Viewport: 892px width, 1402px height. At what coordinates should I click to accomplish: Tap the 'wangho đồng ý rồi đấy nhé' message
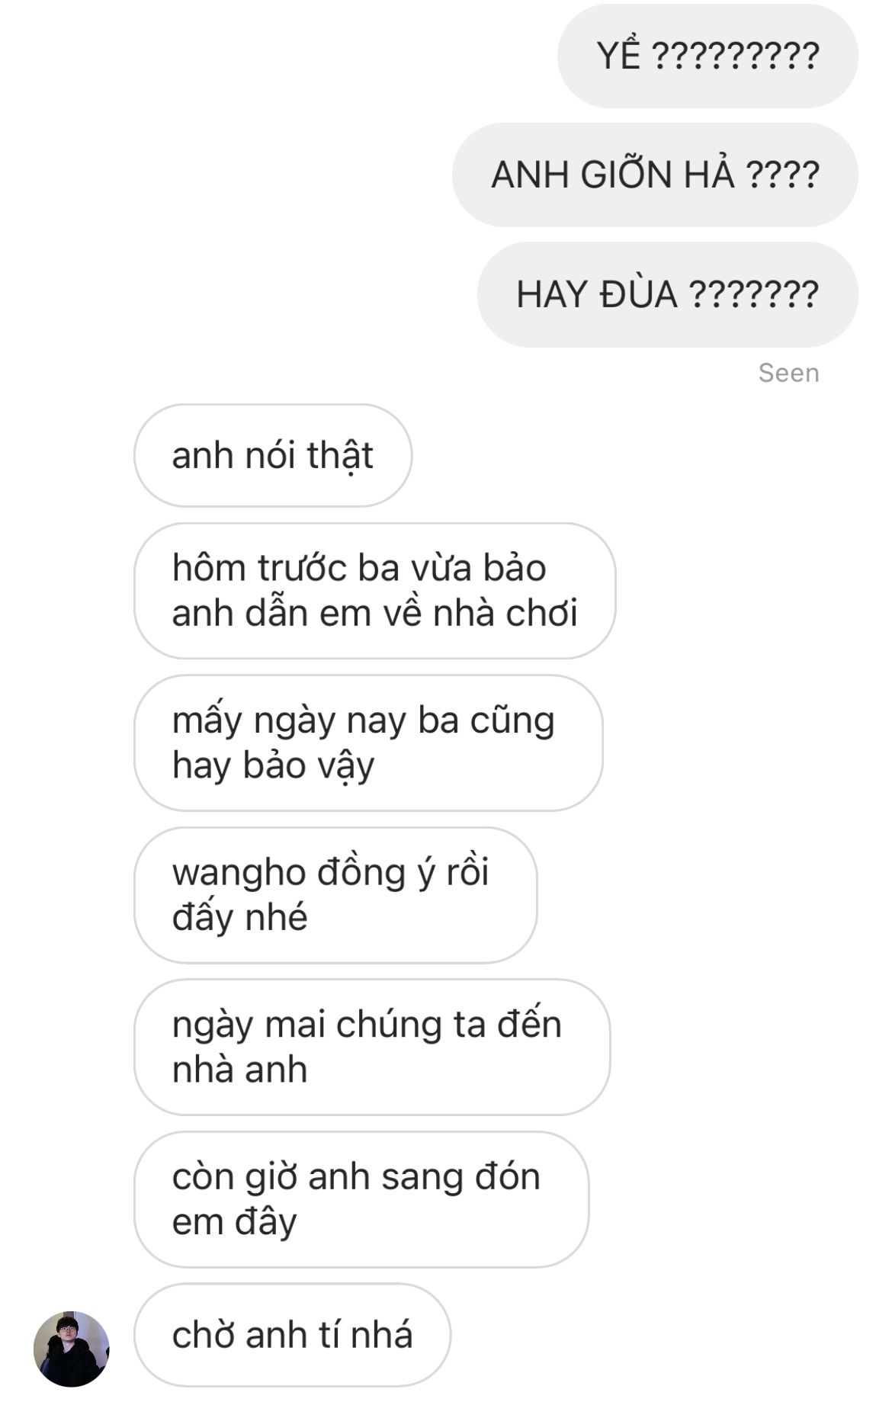(335, 895)
